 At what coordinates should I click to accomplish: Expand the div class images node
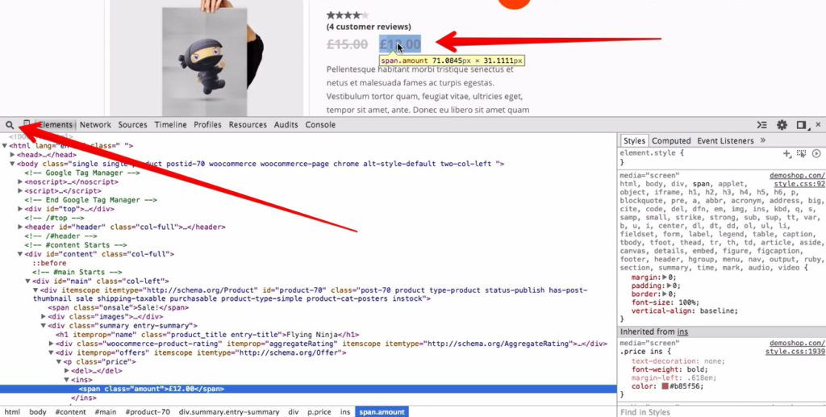[44, 316]
